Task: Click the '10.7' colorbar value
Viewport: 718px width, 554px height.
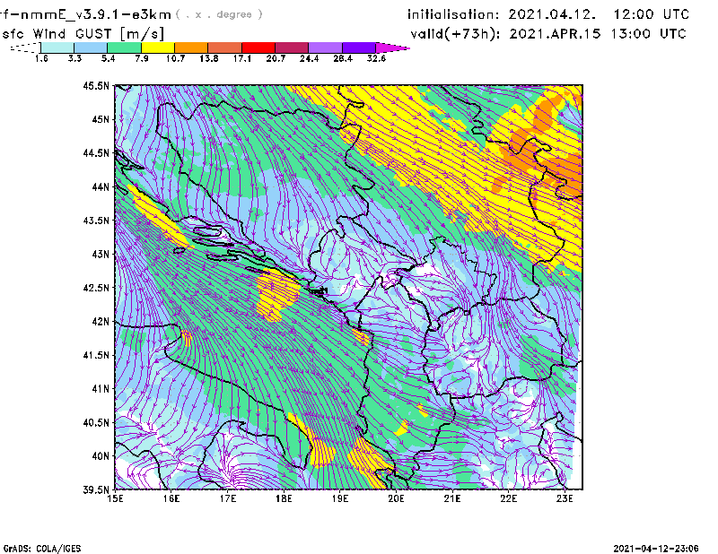Action: point(175,58)
